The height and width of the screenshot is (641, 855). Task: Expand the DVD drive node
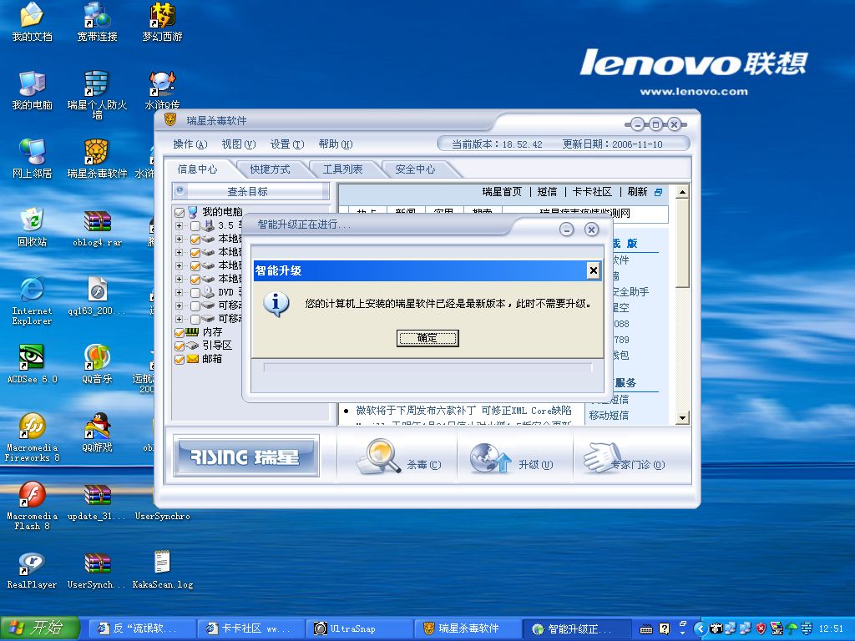(179, 292)
